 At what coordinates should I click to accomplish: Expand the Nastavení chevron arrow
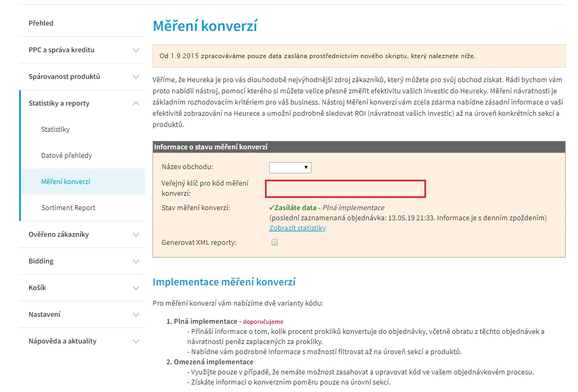point(136,315)
